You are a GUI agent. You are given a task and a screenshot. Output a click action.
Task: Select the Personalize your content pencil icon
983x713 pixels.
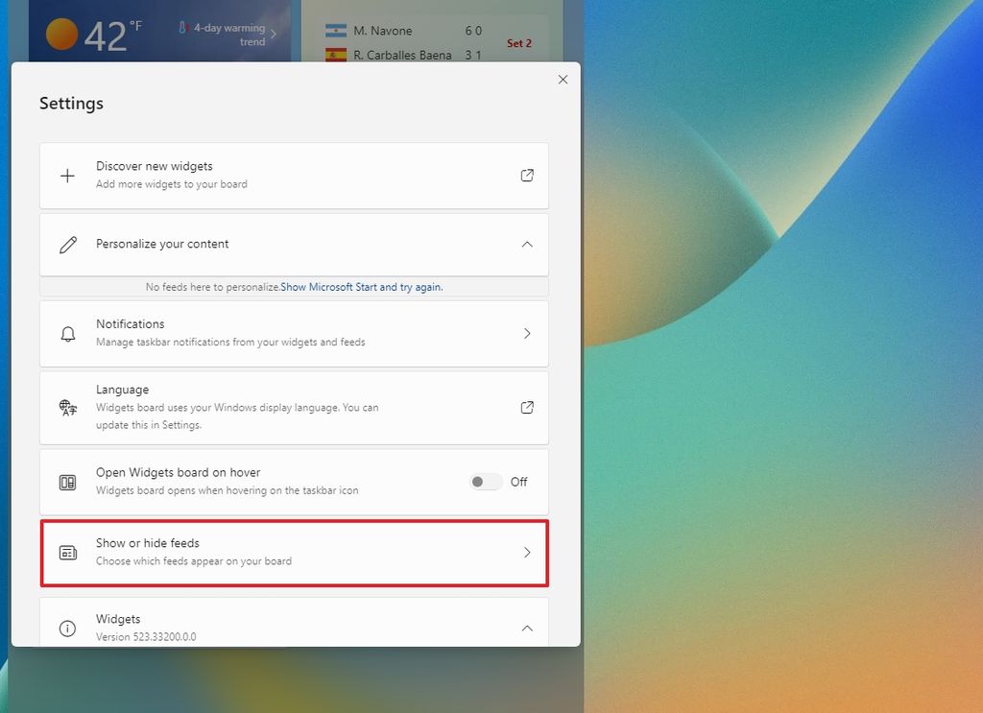pos(67,245)
